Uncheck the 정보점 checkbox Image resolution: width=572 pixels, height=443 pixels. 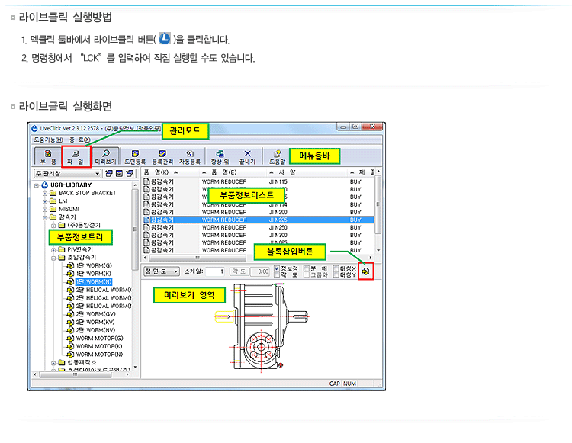(x=277, y=268)
